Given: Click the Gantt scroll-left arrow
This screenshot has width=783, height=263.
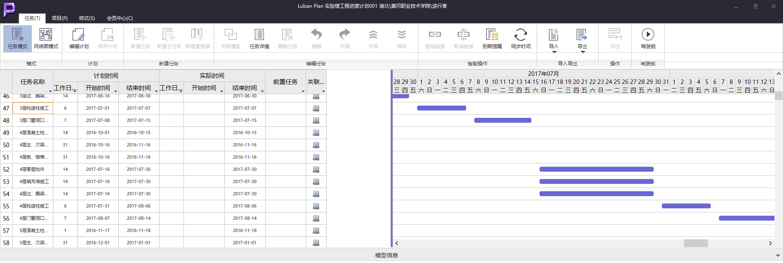Looking at the screenshot, I should coord(396,243).
